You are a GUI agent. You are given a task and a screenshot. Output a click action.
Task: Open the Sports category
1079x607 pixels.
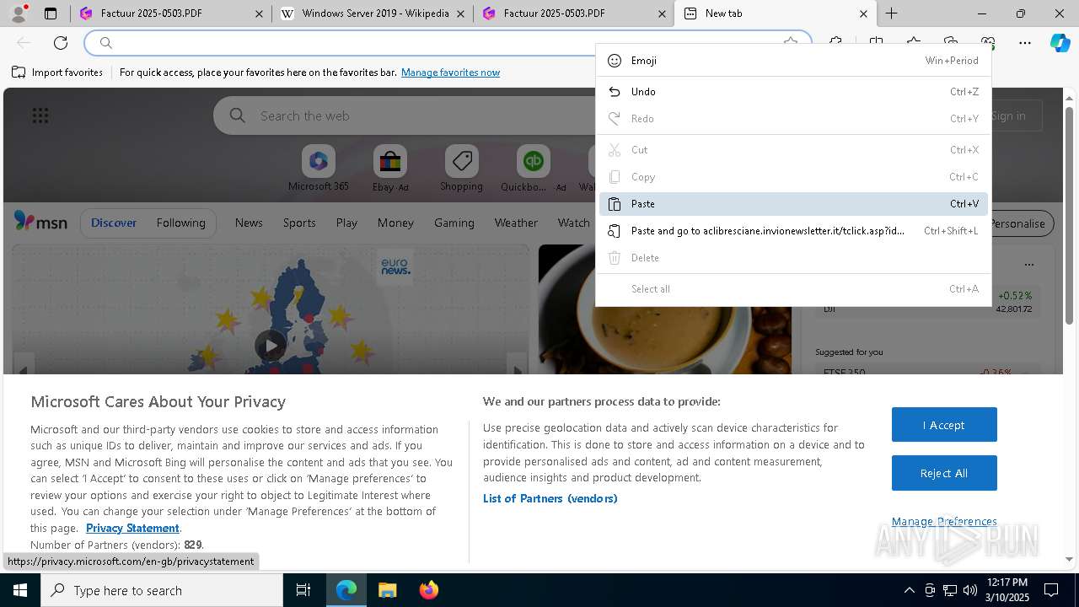coord(299,223)
